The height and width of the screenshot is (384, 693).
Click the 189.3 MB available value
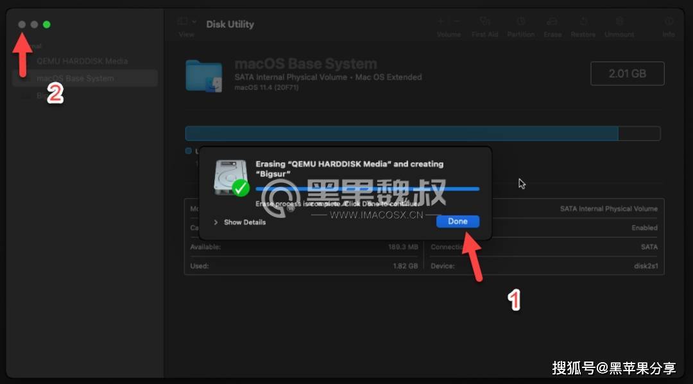click(x=402, y=247)
